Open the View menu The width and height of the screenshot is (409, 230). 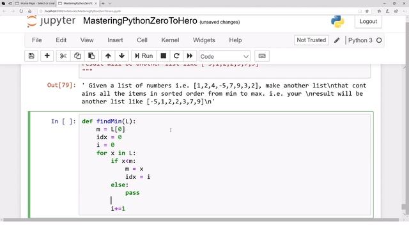pos(87,40)
